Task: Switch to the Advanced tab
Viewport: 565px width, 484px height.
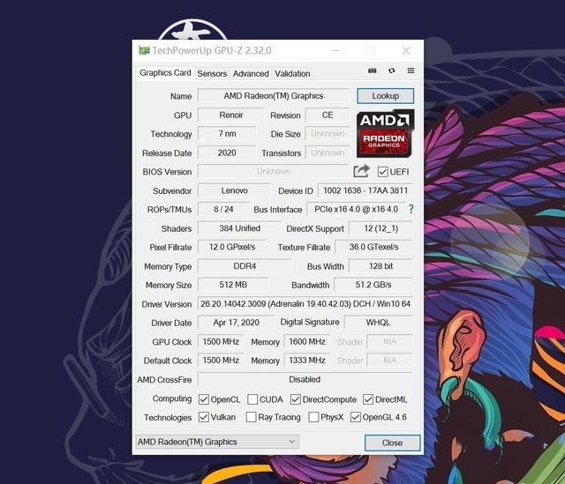Action: 251,73
